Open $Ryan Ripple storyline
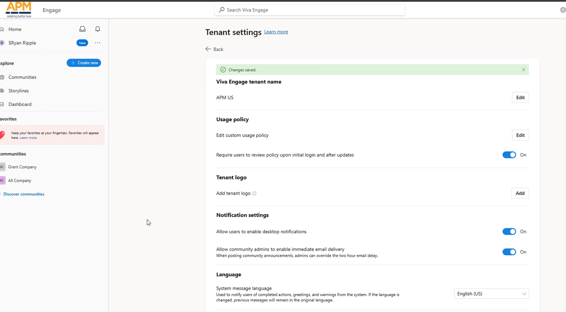The width and height of the screenshot is (566, 312). click(22, 43)
